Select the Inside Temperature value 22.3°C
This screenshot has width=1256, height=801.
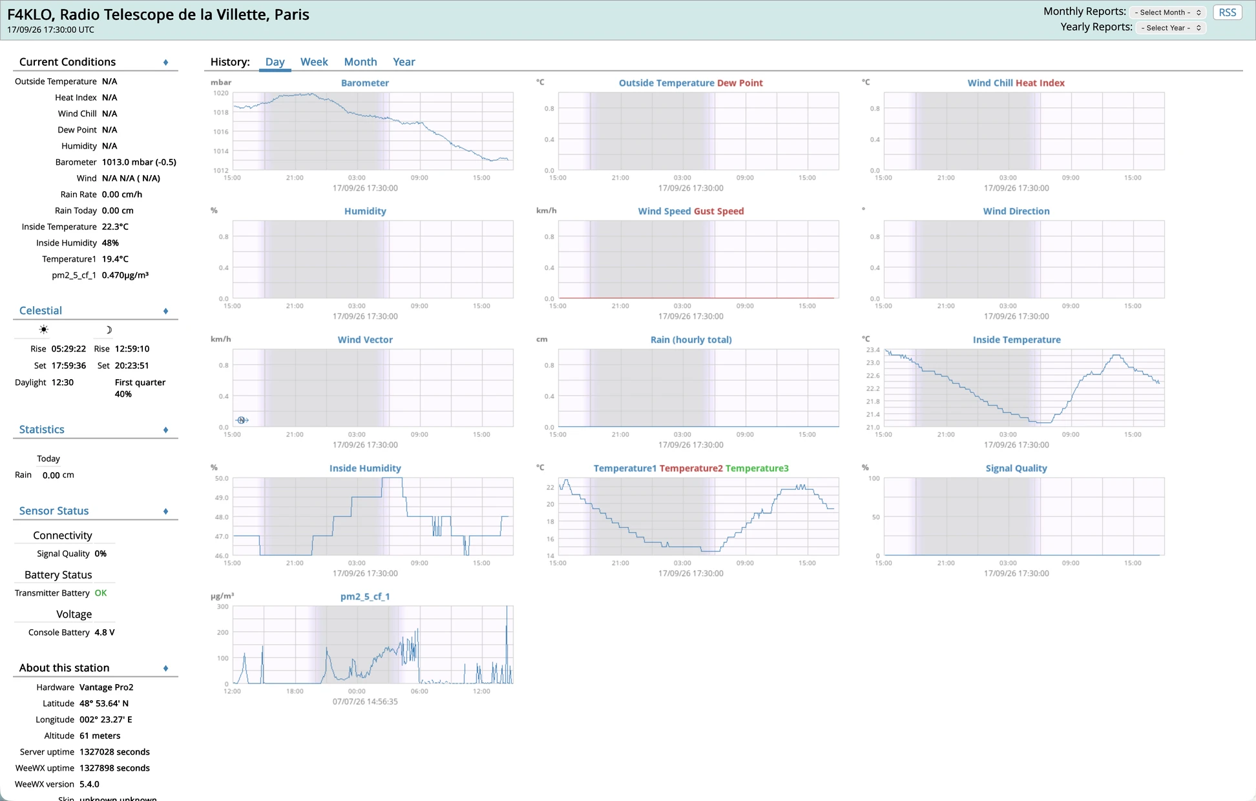pyautogui.click(x=115, y=227)
